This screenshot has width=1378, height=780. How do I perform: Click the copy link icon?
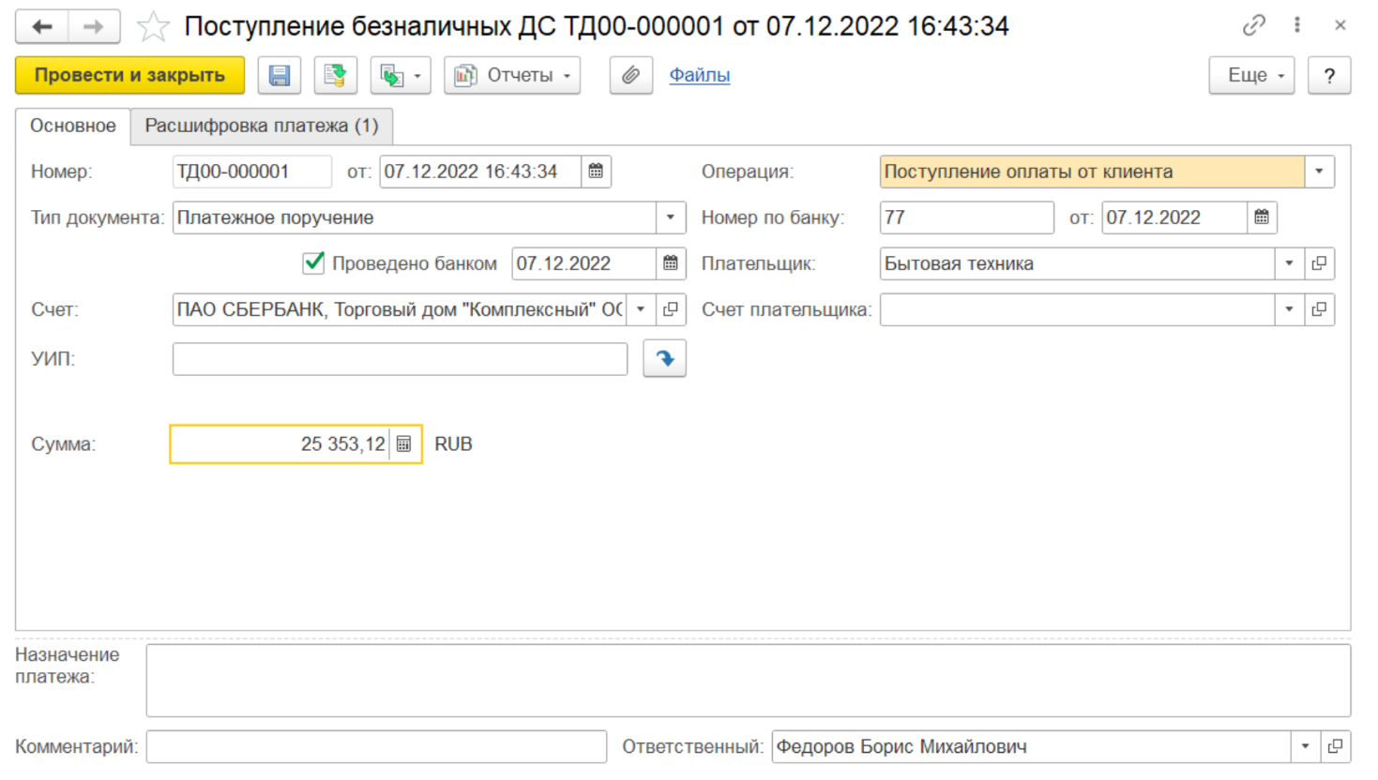pyautogui.click(x=1253, y=26)
